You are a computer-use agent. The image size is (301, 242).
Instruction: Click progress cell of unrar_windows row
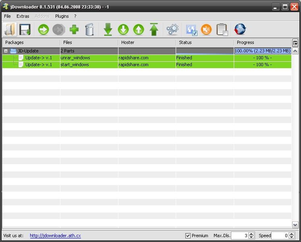tap(263, 58)
